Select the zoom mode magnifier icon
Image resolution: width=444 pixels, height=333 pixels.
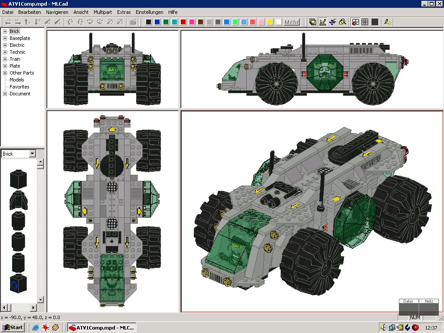coord(343,22)
